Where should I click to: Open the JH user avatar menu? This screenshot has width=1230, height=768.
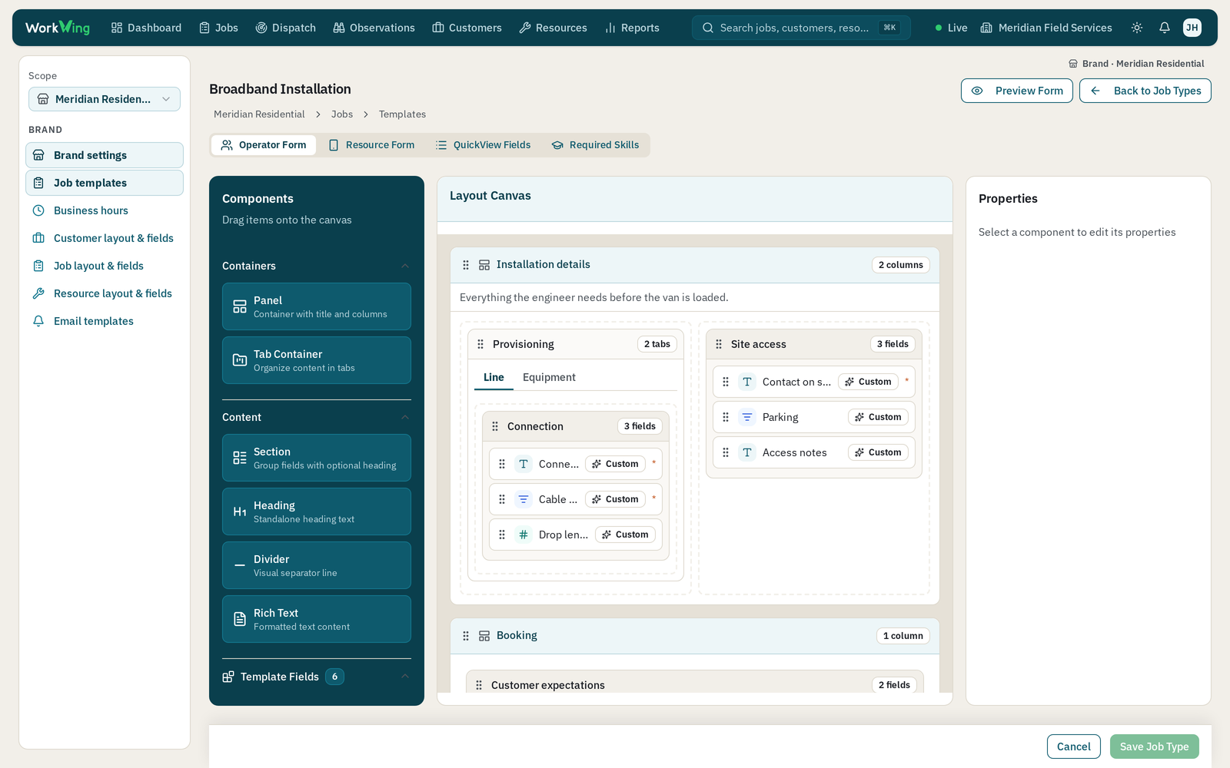coord(1192,28)
